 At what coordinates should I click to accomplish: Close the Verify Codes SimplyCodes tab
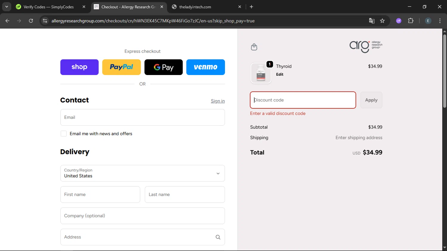[84, 7]
